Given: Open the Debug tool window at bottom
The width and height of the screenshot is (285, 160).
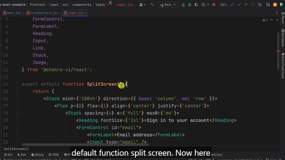Looking at the screenshot, I should tap(37, 155).
